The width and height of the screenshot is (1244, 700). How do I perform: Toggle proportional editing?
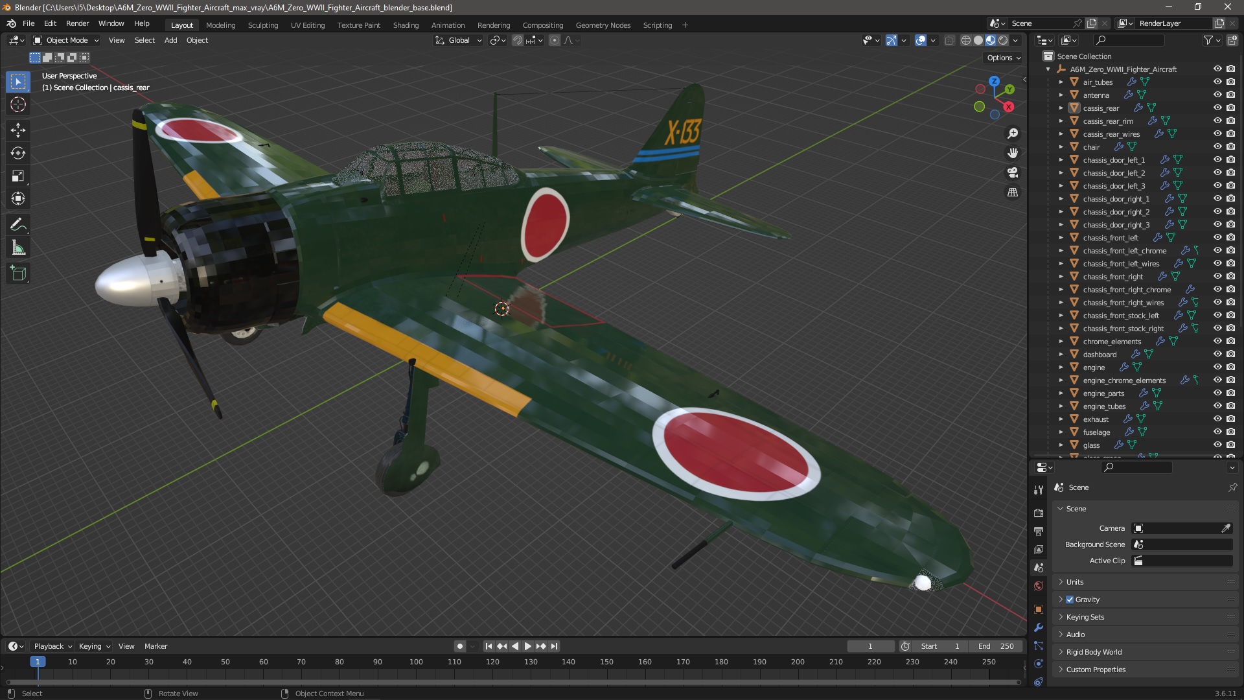click(555, 40)
